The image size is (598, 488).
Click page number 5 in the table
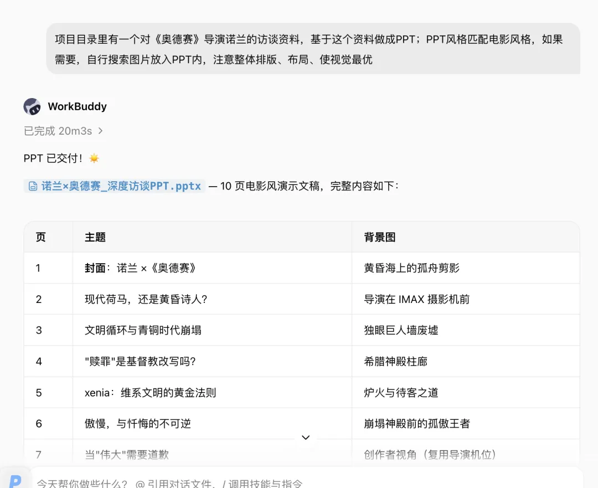[39, 393]
